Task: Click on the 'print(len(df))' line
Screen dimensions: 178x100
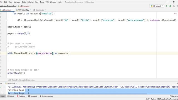Action: click(x=16, y=73)
